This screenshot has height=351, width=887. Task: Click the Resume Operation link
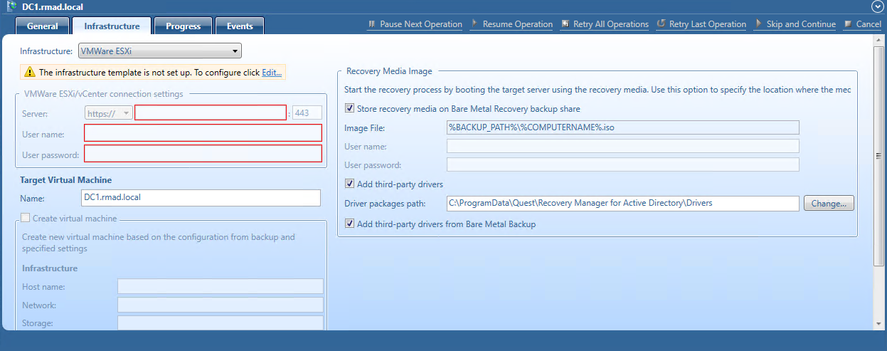click(x=518, y=24)
